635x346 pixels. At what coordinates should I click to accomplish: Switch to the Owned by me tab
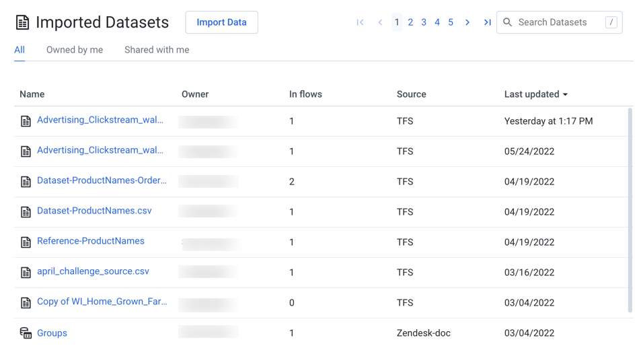click(x=75, y=50)
